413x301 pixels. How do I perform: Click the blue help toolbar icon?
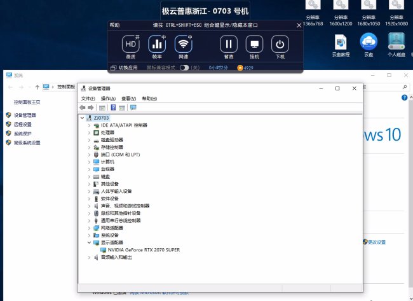click(x=113, y=108)
